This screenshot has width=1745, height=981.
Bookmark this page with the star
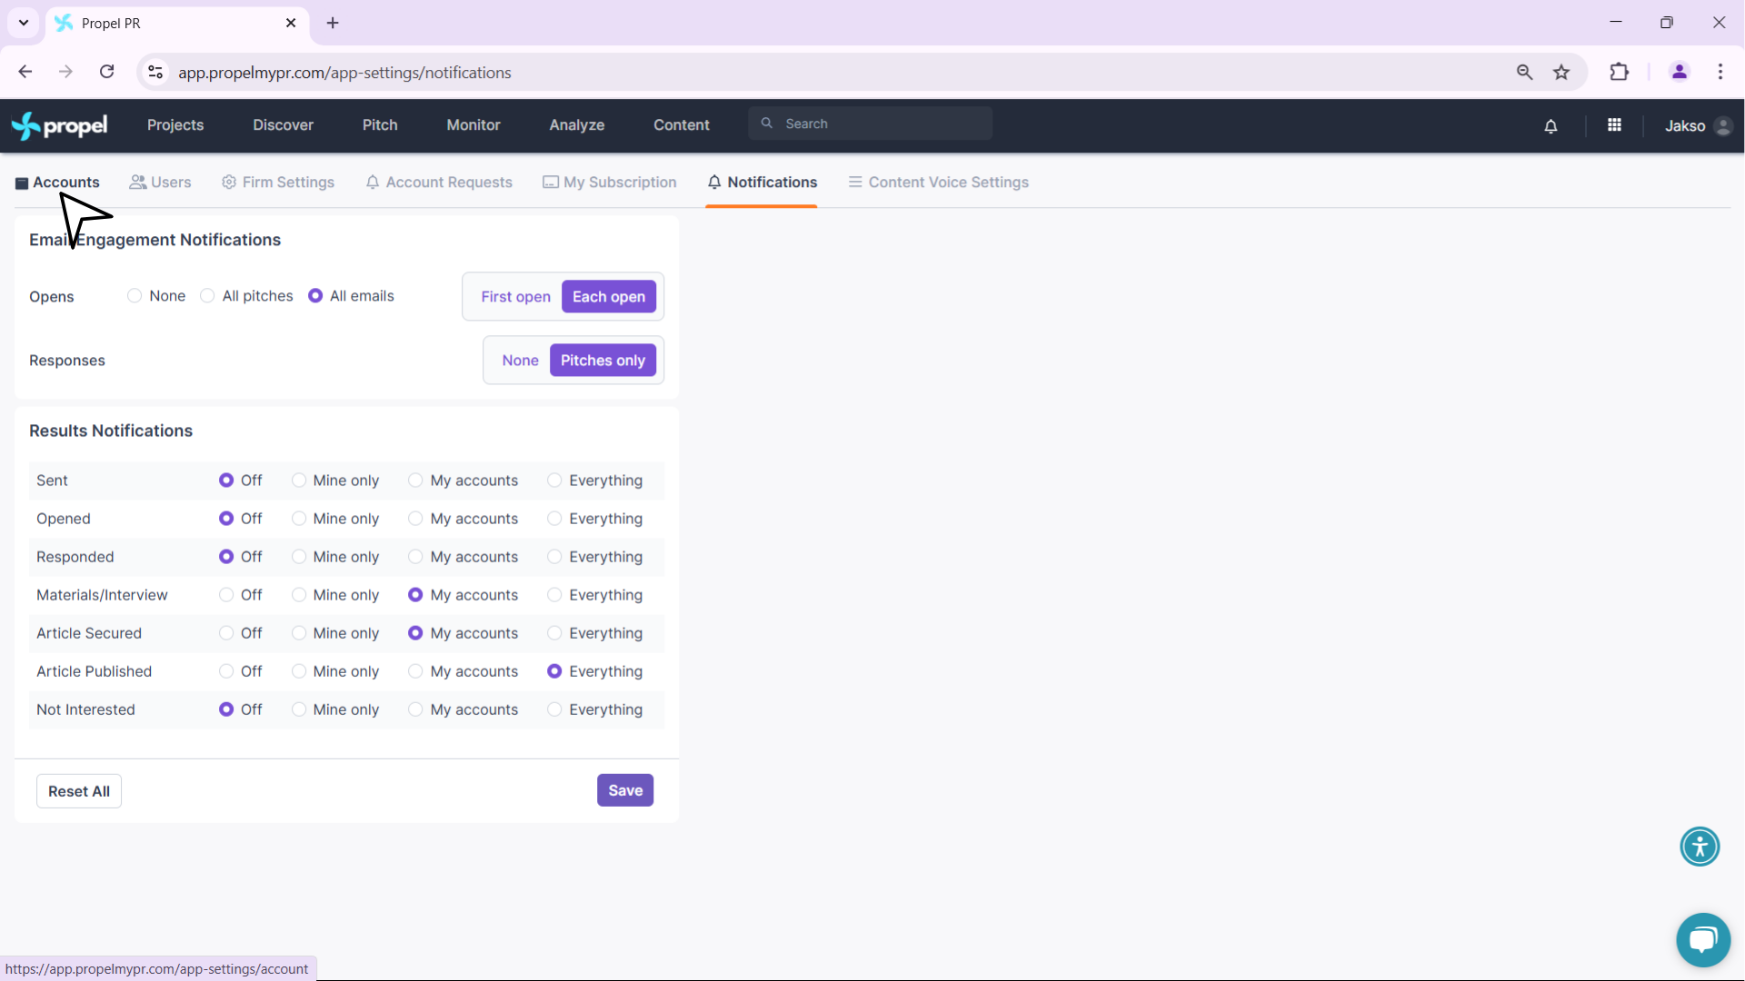point(1561,72)
